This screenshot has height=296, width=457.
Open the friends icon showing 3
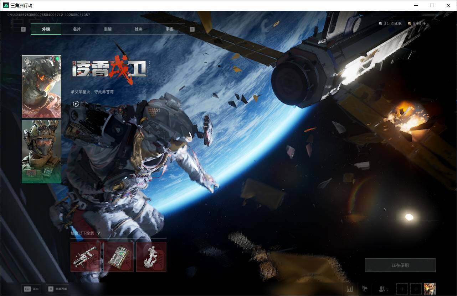(384, 289)
